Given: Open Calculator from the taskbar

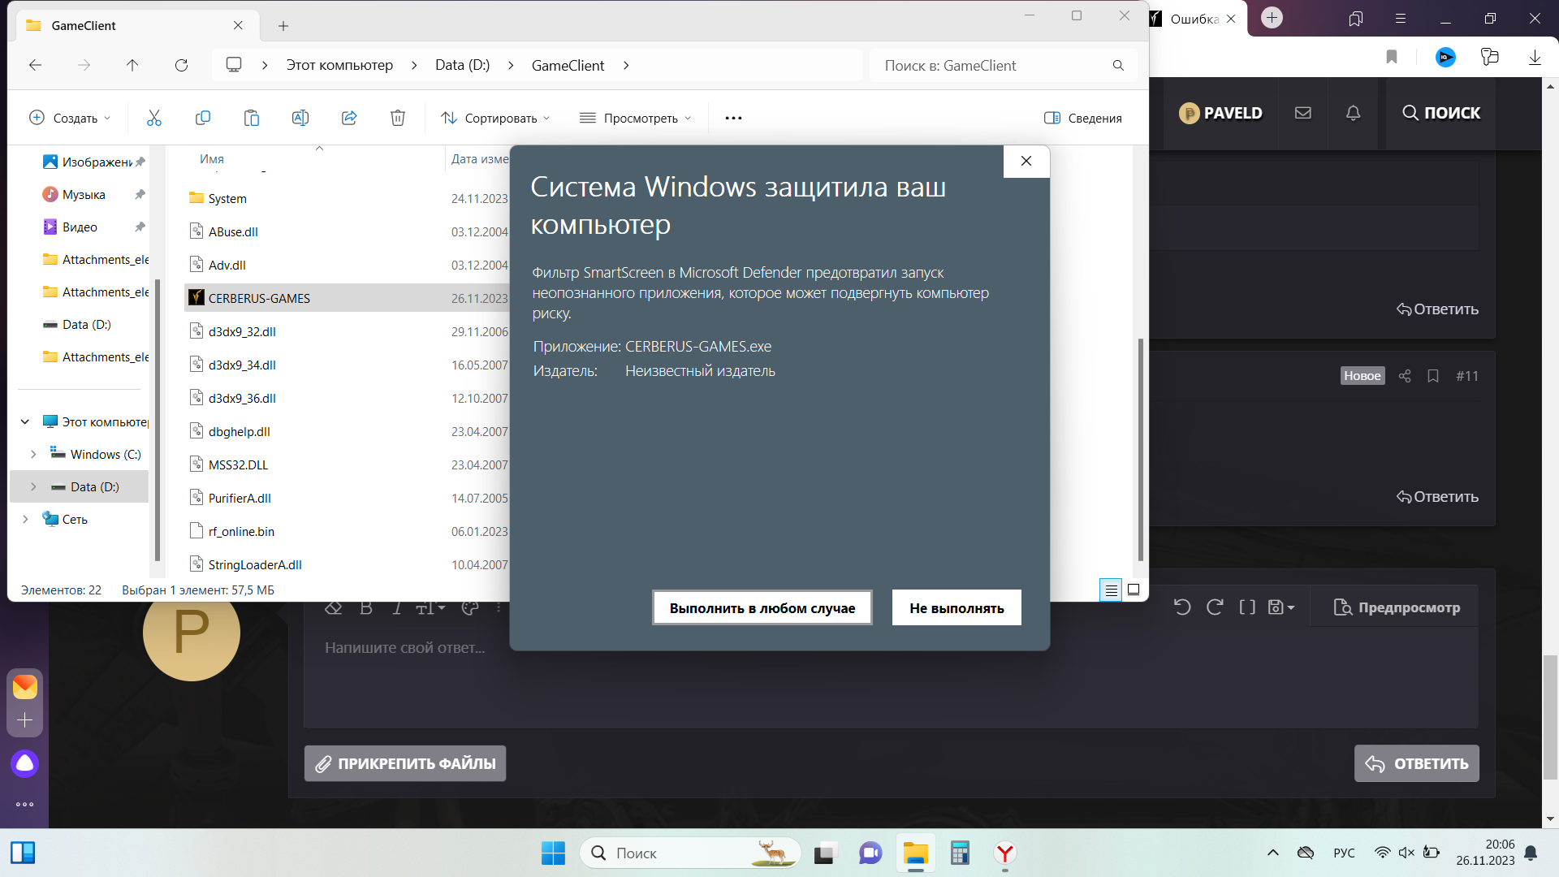Looking at the screenshot, I should point(960,853).
